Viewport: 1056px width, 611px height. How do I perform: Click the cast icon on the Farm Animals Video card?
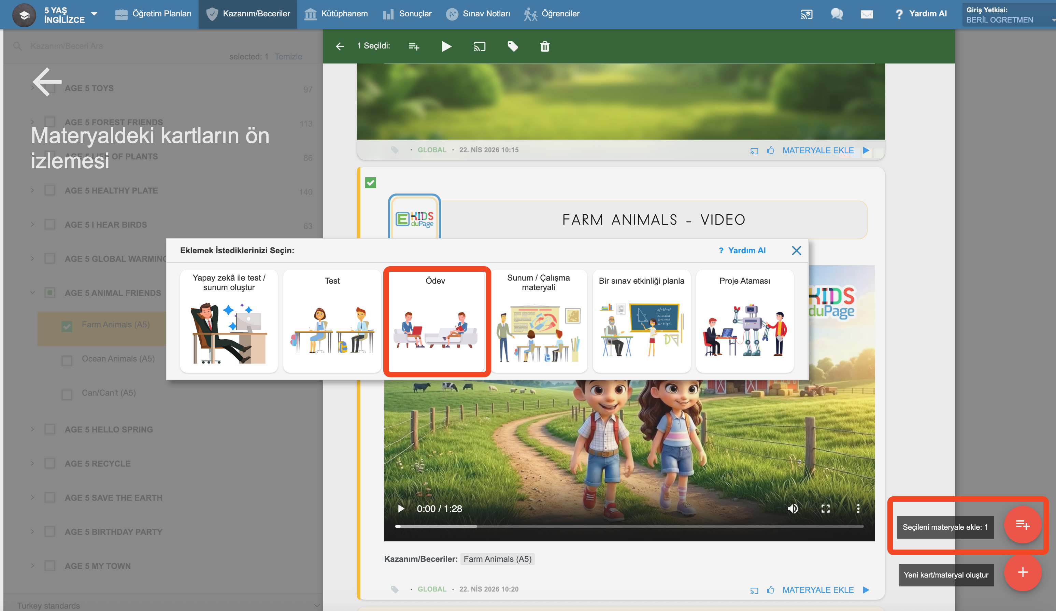point(754,590)
